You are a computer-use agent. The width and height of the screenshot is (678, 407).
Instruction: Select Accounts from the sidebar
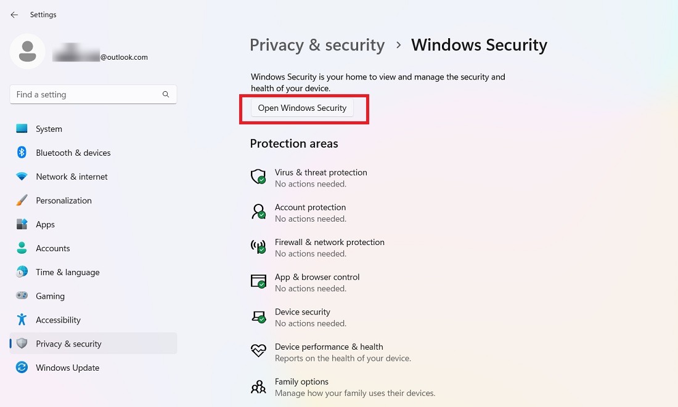[x=20, y=248]
